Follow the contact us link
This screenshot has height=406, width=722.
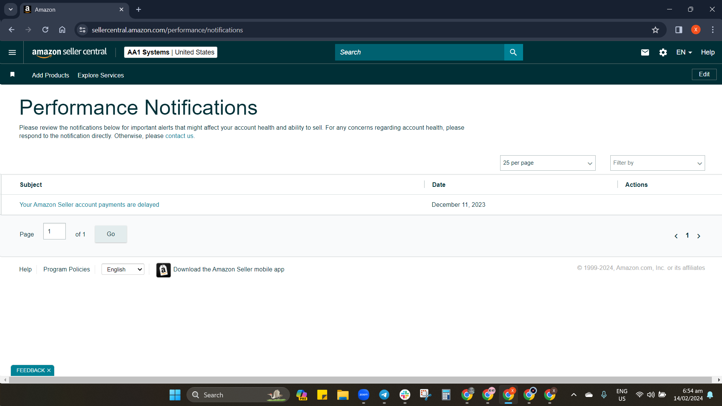tap(179, 136)
